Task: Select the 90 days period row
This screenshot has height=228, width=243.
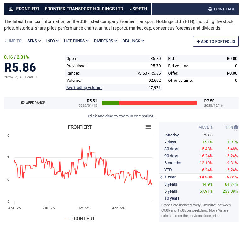Action: [199, 156]
